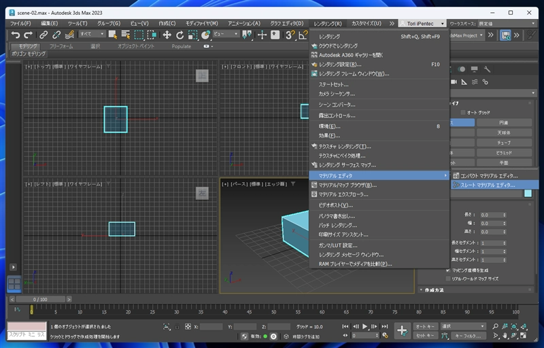This screenshot has height=348, width=544.
Task: Open Tori iPentec account dropdown
Action: [x=422, y=24]
